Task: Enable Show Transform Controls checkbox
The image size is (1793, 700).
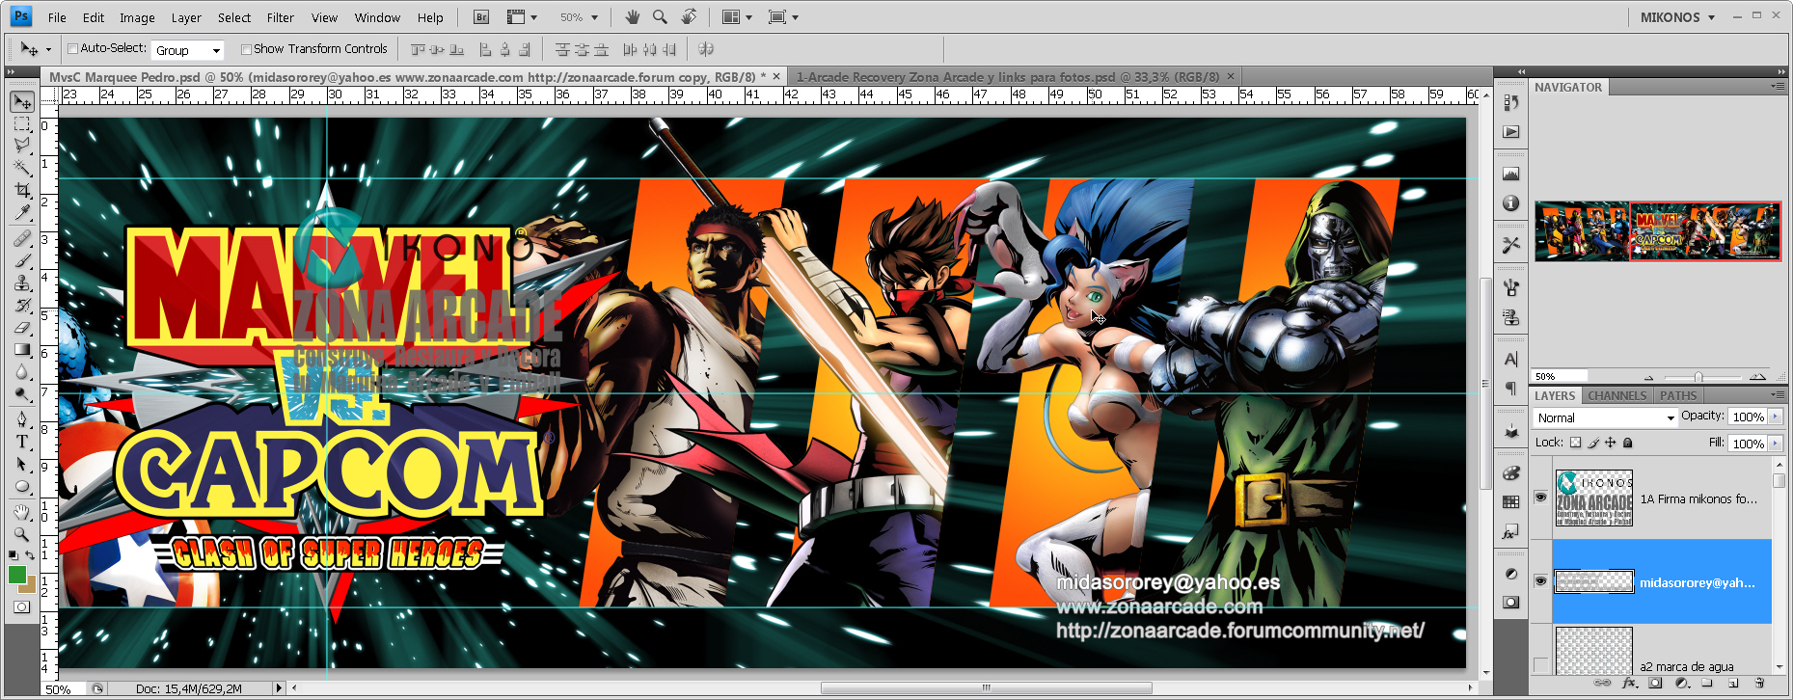Action: pyautogui.click(x=246, y=49)
